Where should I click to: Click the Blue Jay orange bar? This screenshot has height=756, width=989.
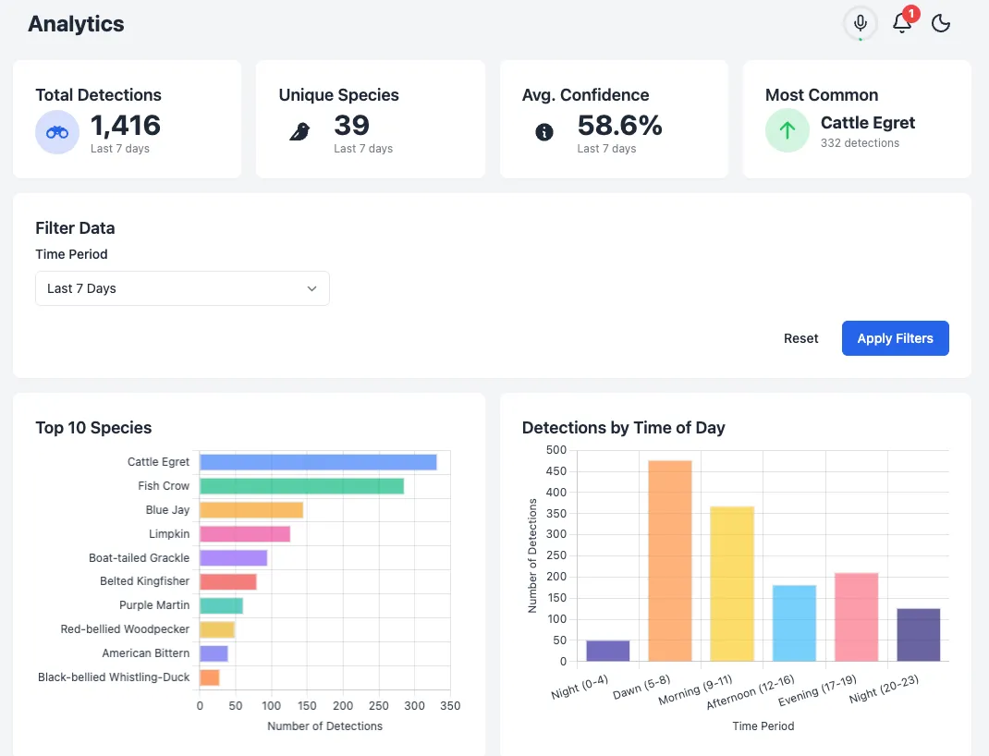[251, 510]
